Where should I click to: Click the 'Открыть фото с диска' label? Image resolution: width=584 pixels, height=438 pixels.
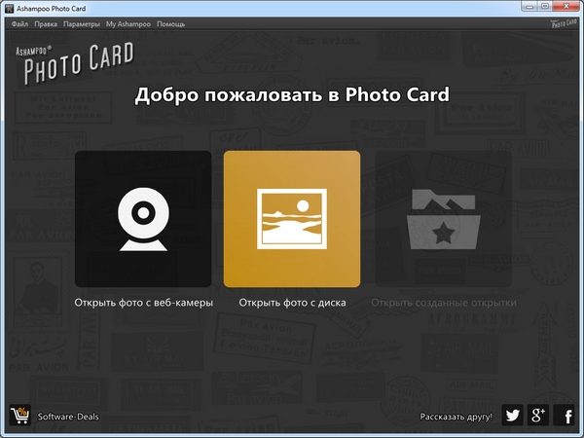coord(292,303)
